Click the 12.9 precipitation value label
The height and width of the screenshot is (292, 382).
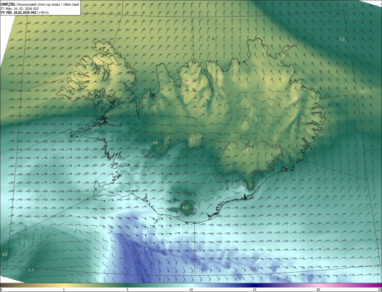click(x=199, y=262)
